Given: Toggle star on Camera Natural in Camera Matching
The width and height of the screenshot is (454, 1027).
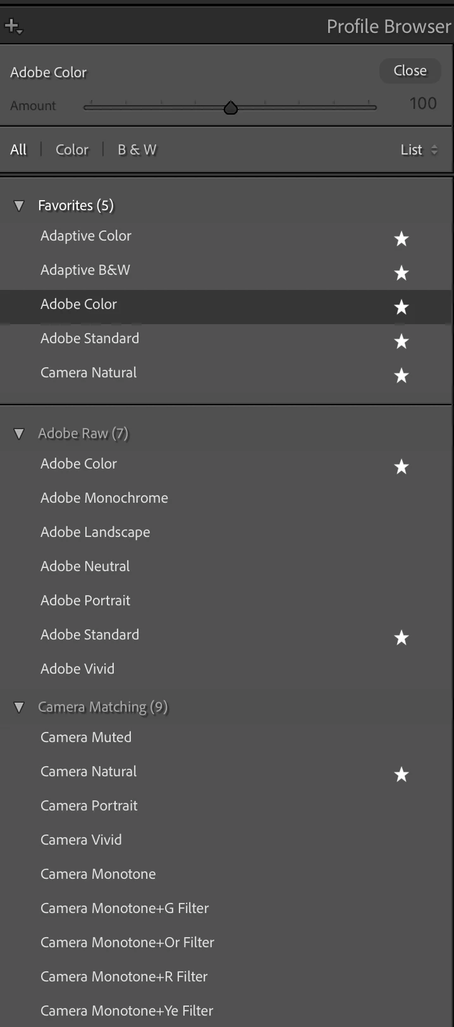Looking at the screenshot, I should [402, 774].
